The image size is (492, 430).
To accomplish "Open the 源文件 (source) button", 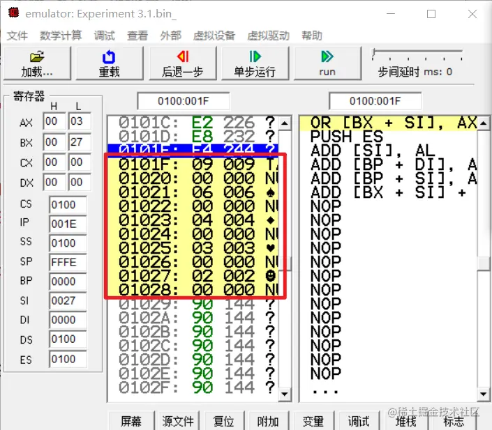I will 178,421.
